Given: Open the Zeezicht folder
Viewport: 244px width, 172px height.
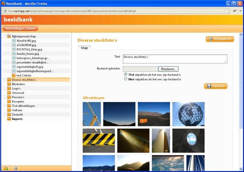Looking at the screenshot, I should [x=17, y=115].
